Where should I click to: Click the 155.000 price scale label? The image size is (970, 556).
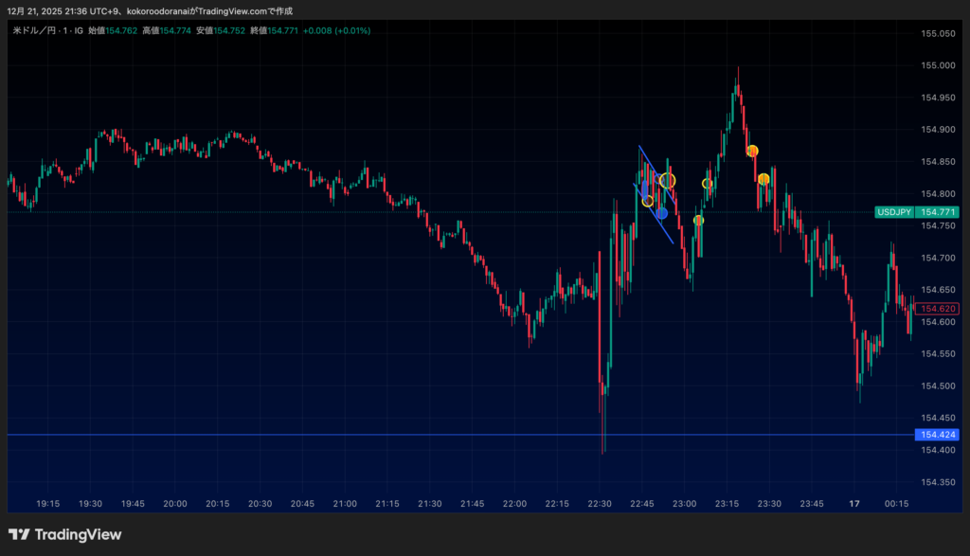click(x=937, y=65)
